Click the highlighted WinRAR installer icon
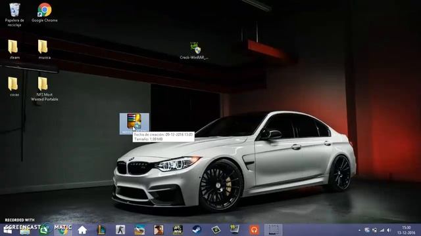The width and height of the screenshot is (421, 236). coord(134,123)
